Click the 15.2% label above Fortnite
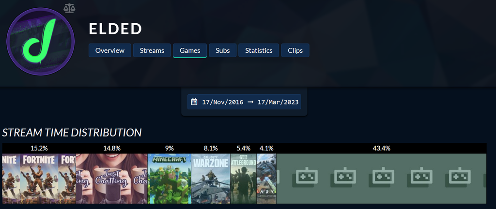Image resolution: width=496 pixels, height=209 pixels. pos(39,148)
